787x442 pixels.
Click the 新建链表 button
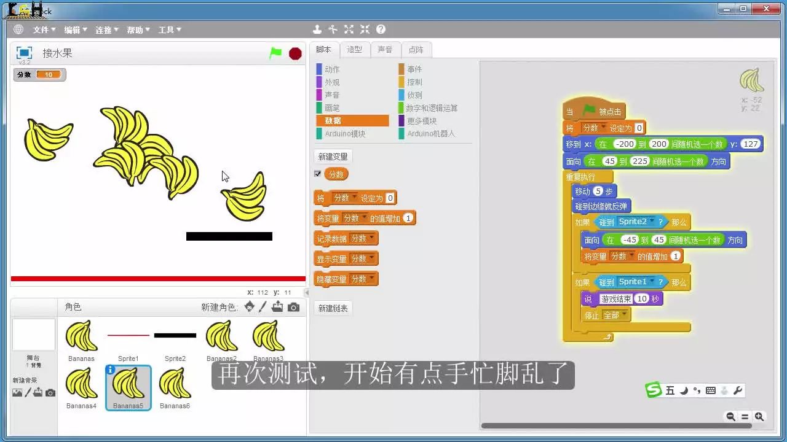(x=333, y=308)
